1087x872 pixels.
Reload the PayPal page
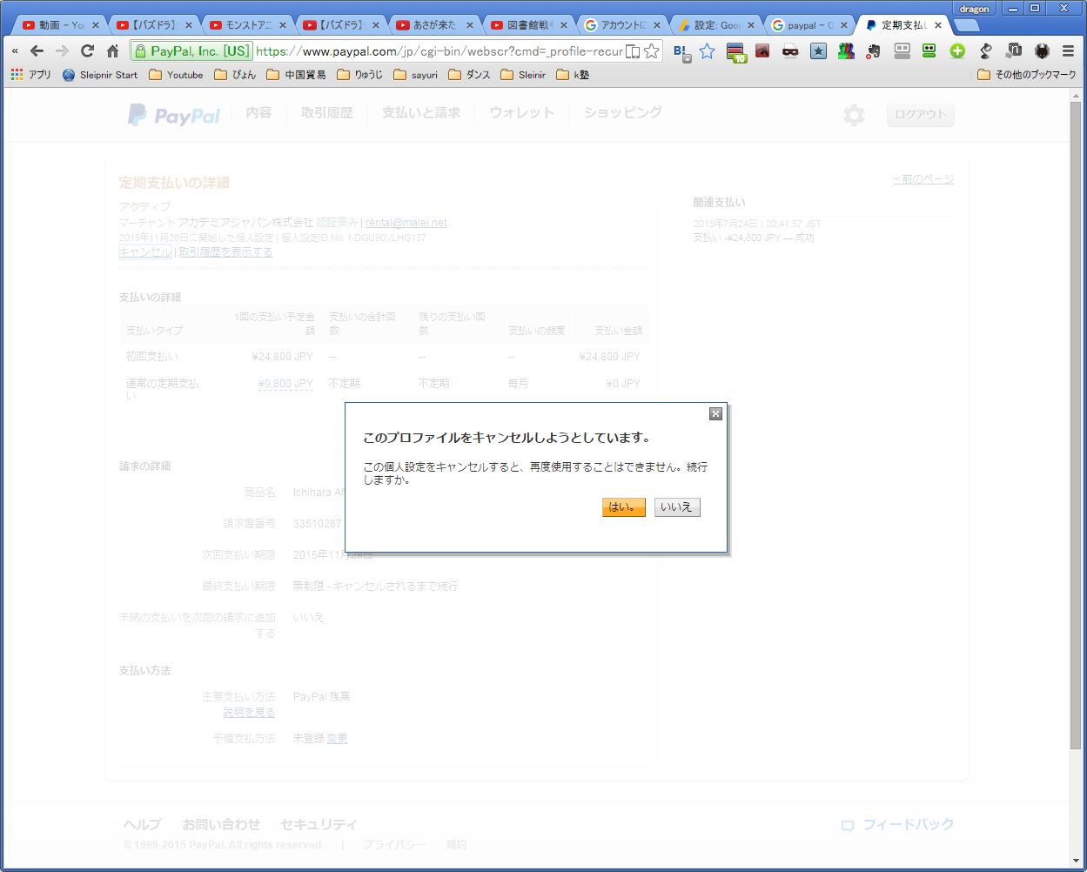tap(87, 51)
